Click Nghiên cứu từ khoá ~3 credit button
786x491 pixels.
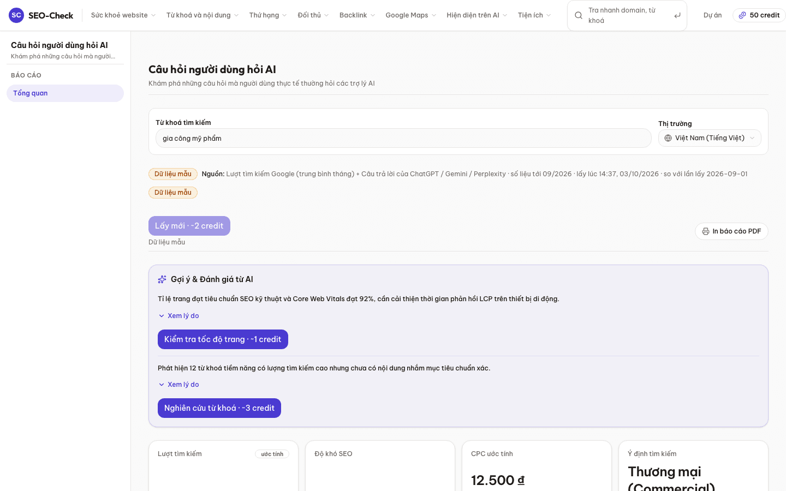219,408
